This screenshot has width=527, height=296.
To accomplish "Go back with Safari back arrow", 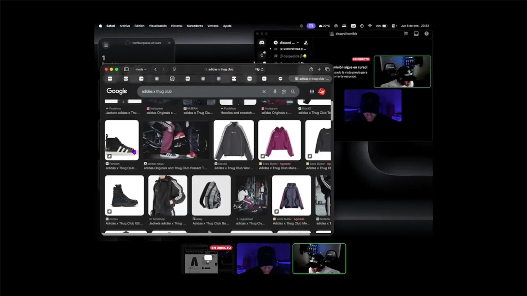I will coord(155,69).
